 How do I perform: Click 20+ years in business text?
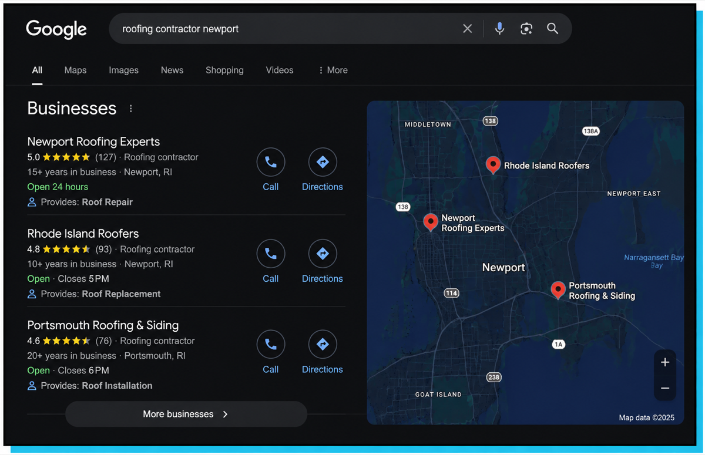72,356
